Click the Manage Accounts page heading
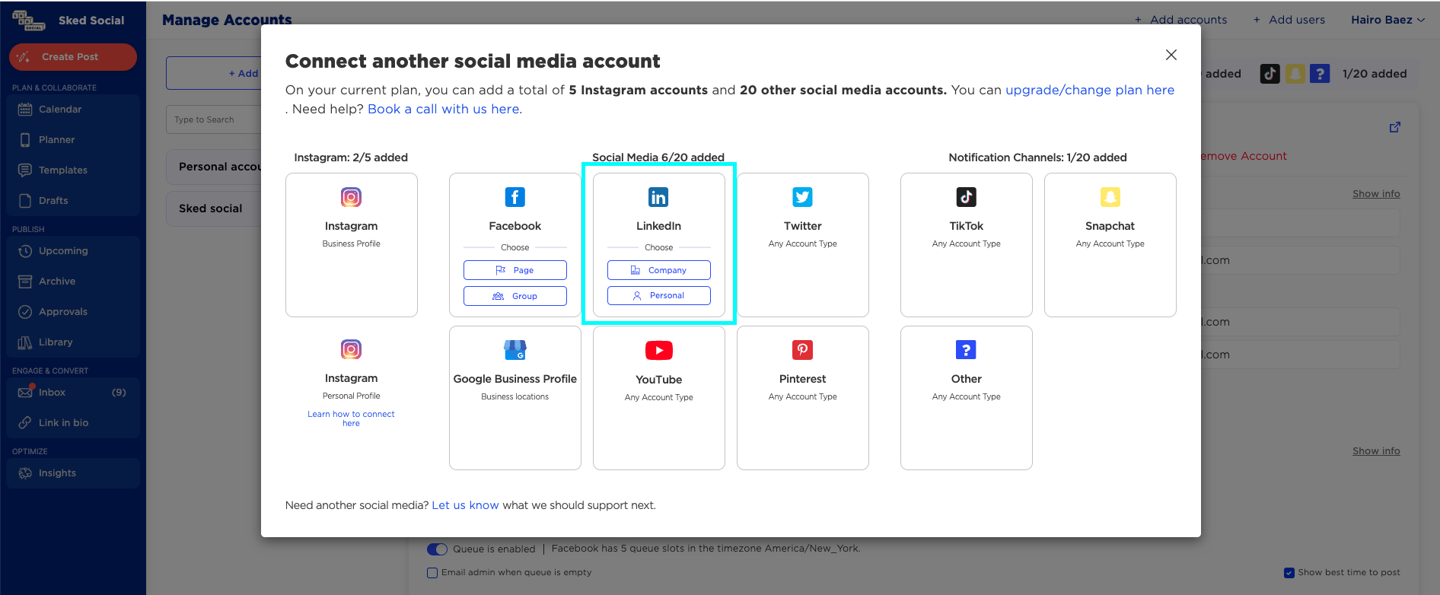The width and height of the screenshot is (1440, 595). tap(227, 20)
